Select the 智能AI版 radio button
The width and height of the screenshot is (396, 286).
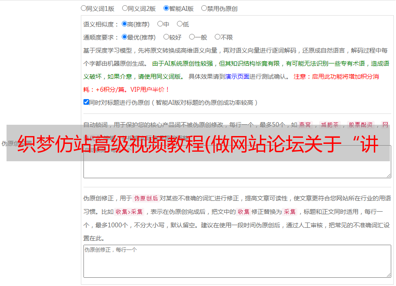pyautogui.click(x=166, y=8)
